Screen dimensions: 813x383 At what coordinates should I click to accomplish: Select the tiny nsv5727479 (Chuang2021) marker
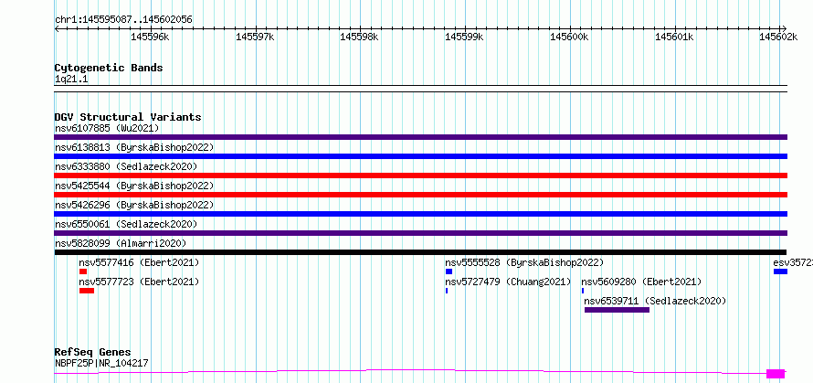pyautogui.click(x=447, y=291)
